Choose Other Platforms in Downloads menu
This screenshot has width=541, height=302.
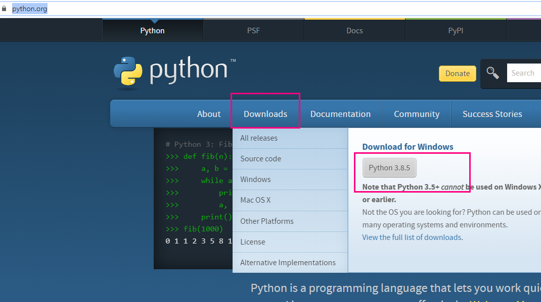point(290,221)
